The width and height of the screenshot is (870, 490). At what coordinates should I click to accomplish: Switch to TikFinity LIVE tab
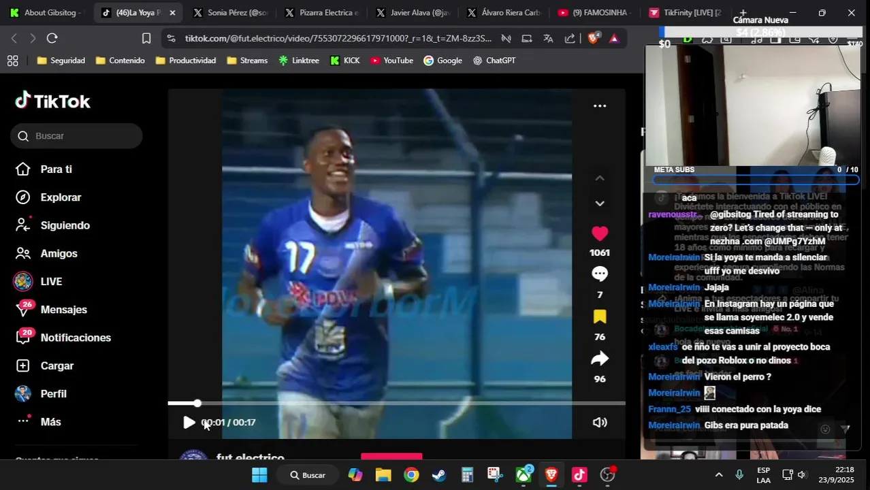pyautogui.click(x=686, y=12)
